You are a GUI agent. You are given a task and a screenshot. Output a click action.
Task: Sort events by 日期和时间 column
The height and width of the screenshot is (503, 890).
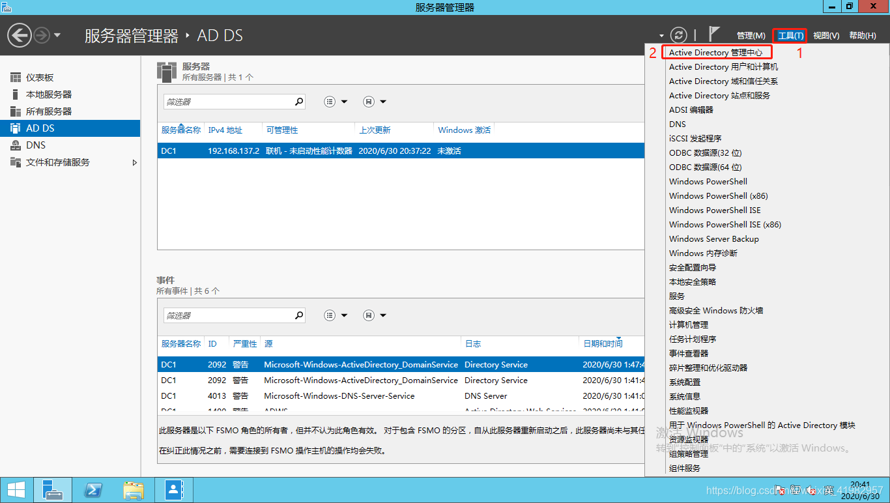point(603,343)
